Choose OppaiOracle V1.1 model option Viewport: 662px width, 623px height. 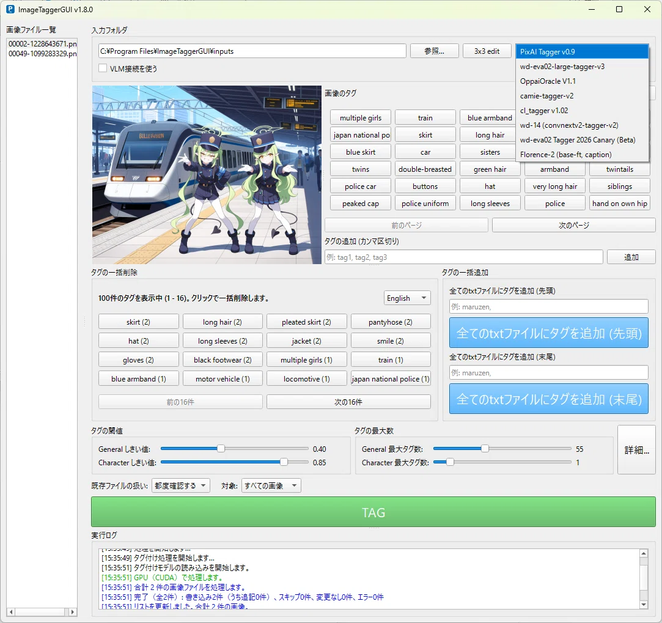(x=582, y=81)
